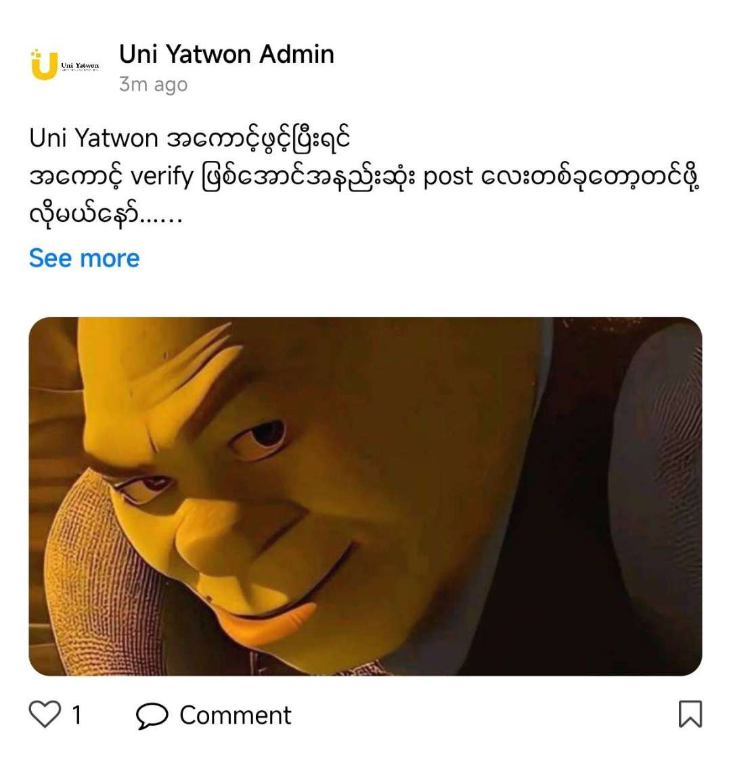Click the word verify in the caption
731x767 pixels.
click(162, 177)
